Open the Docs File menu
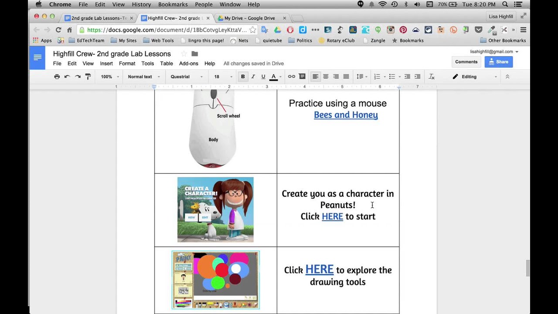 57,63
